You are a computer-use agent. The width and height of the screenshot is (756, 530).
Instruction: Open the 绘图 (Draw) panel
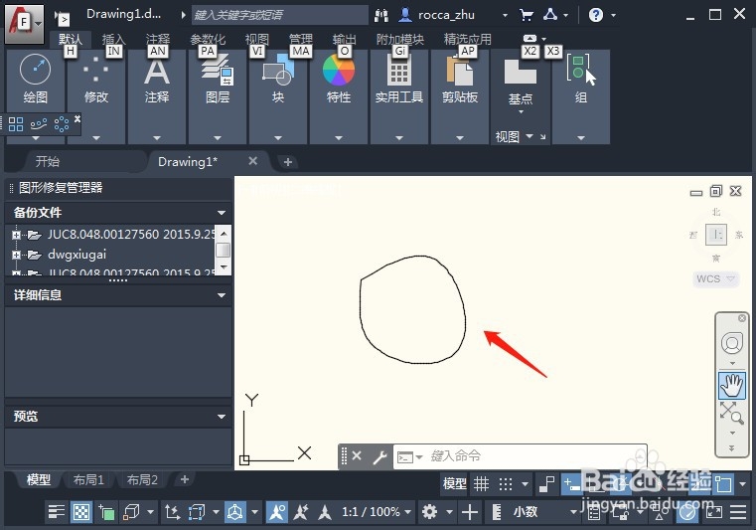[x=35, y=96]
